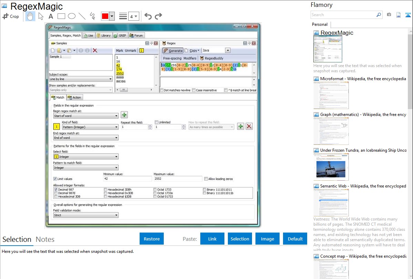Click the red X delete sample icon

tap(95, 51)
